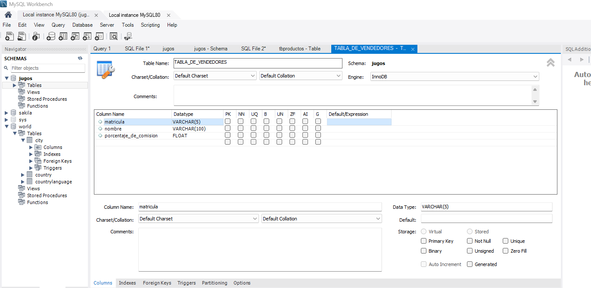Expand the country table node
This screenshot has width=591, height=288.
(x=23, y=175)
